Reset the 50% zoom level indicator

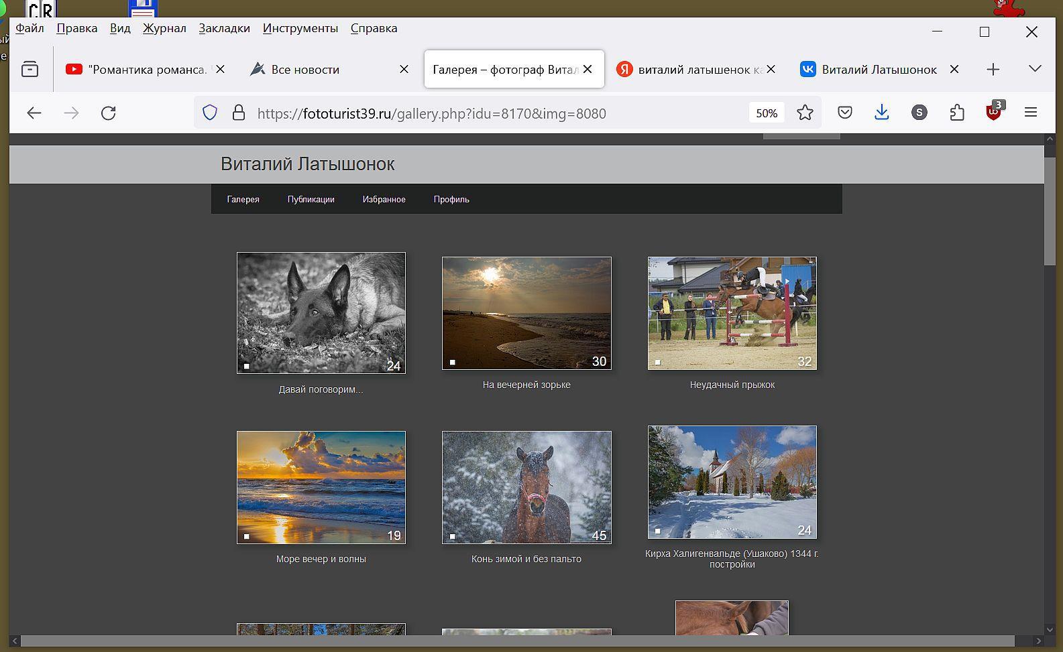766,113
